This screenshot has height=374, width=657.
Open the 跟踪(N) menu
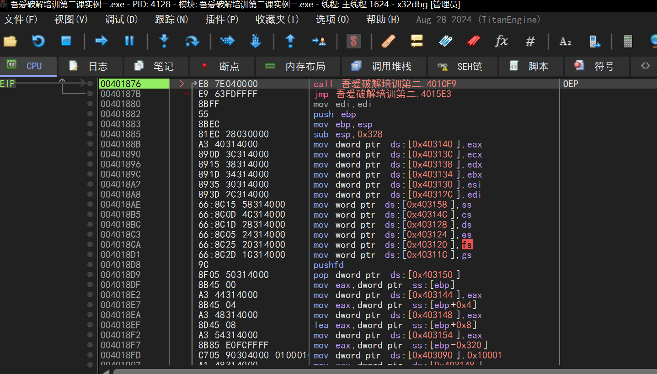171,20
